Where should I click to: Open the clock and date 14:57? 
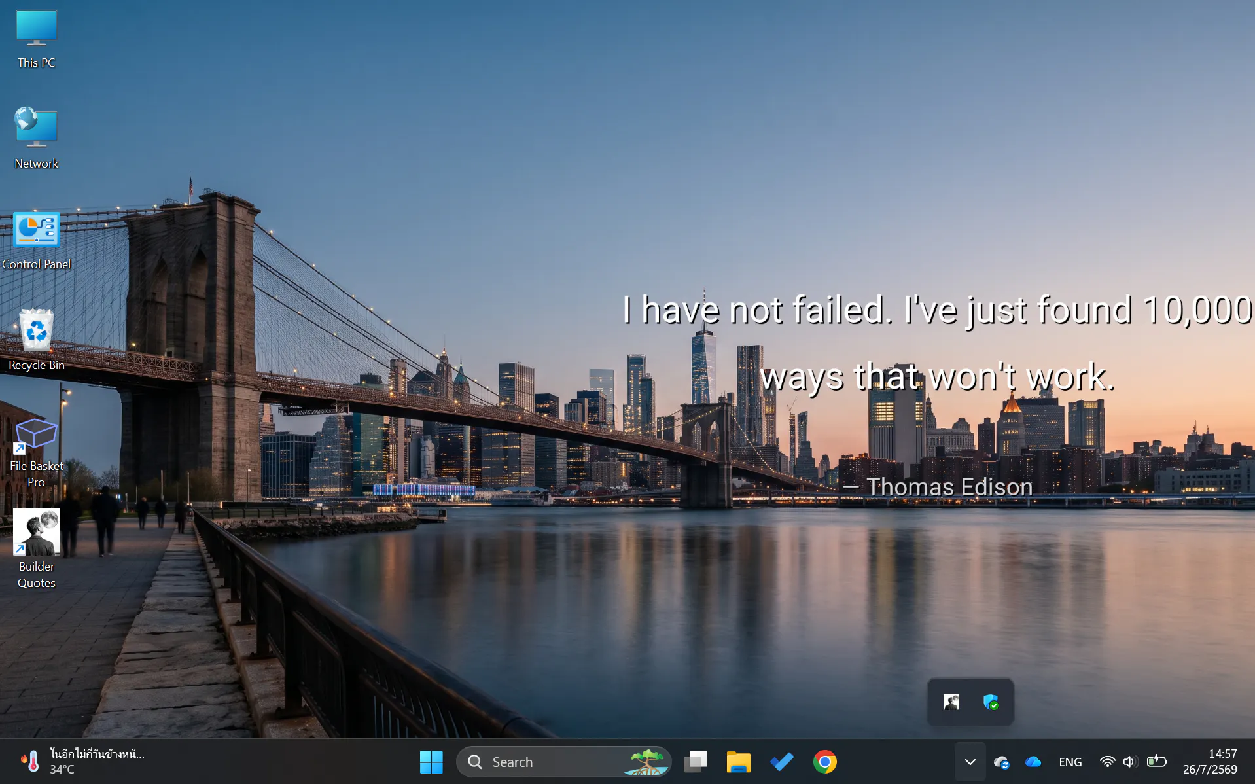(1210, 762)
